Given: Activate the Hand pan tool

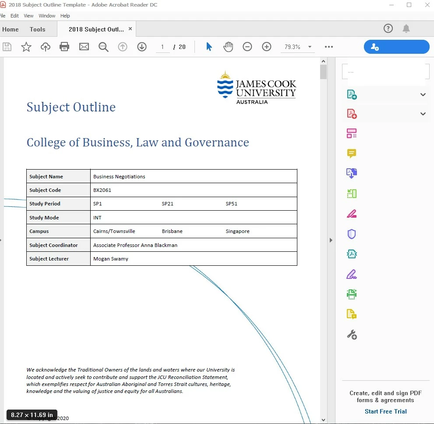Looking at the screenshot, I should (228, 47).
